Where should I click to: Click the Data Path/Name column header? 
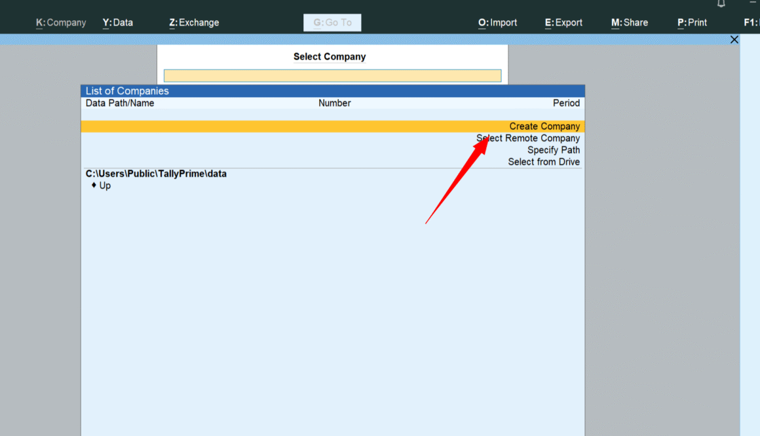[x=120, y=103]
